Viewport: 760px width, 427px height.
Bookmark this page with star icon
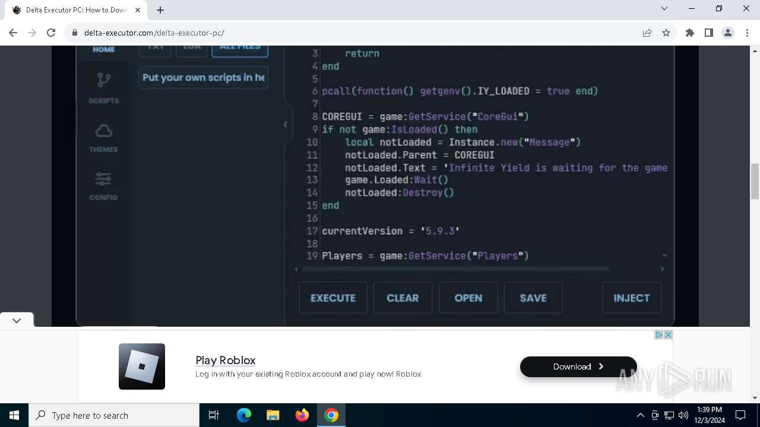(x=666, y=33)
